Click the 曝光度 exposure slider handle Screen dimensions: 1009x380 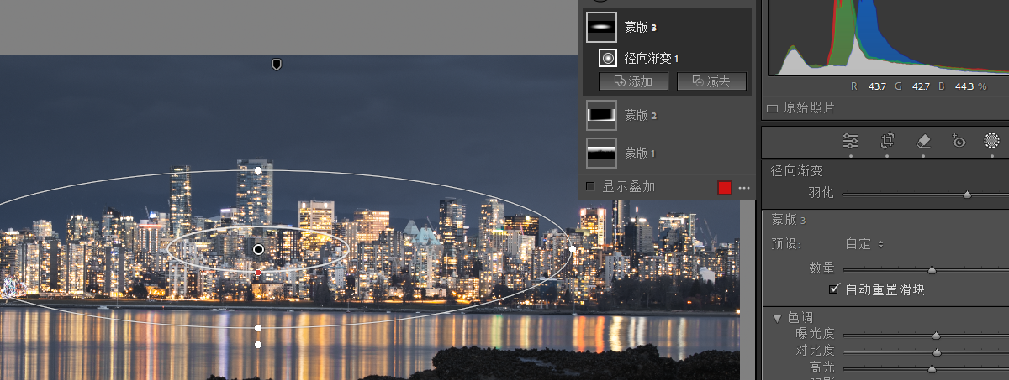point(936,335)
